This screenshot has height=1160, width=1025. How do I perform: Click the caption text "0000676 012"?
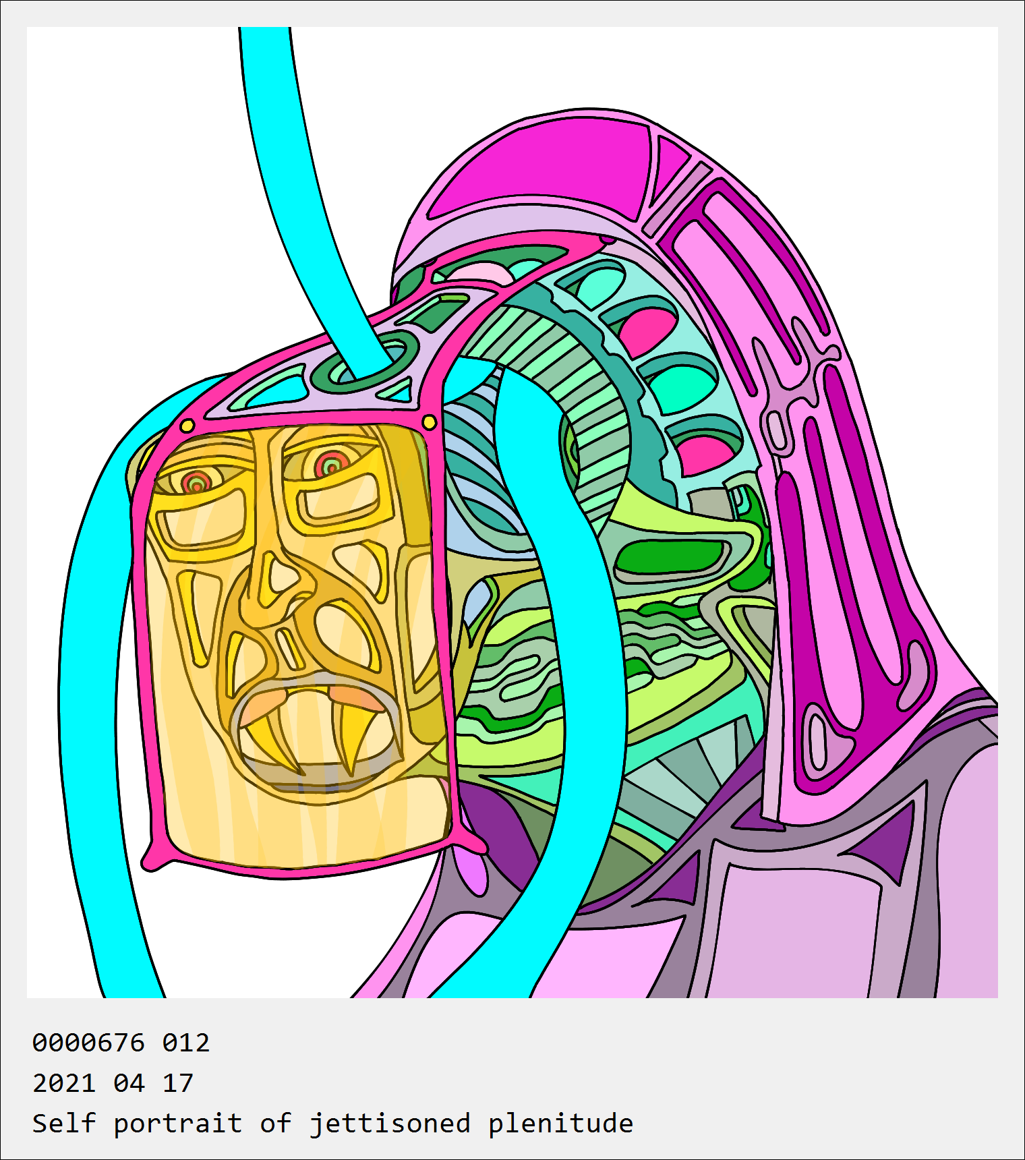pyautogui.click(x=121, y=1043)
